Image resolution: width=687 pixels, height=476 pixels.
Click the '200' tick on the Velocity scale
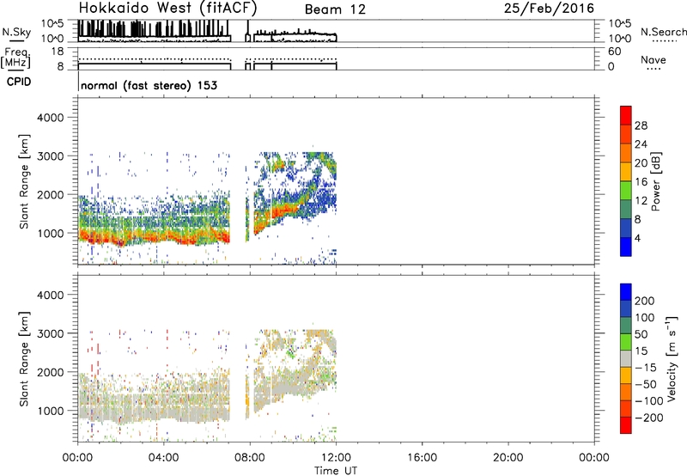tap(645, 301)
